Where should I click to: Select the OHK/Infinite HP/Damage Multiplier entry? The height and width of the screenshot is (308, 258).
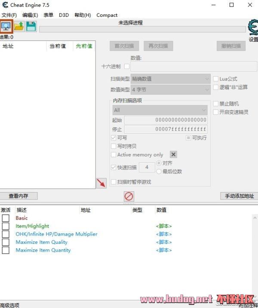[56, 234]
